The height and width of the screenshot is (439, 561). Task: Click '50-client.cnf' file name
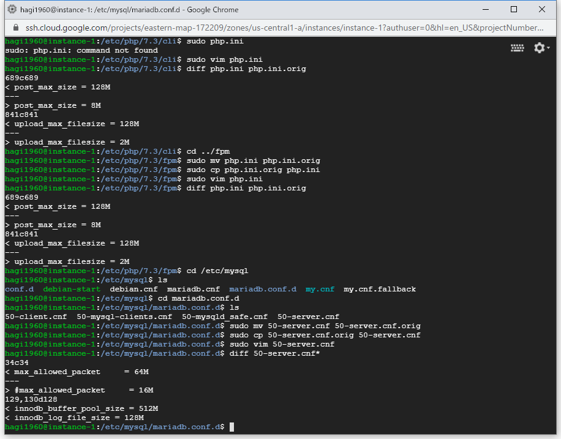pyautogui.click(x=36, y=317)
